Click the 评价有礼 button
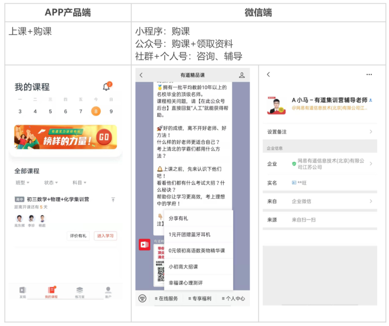389x326 pixels. tap(78, 236)
